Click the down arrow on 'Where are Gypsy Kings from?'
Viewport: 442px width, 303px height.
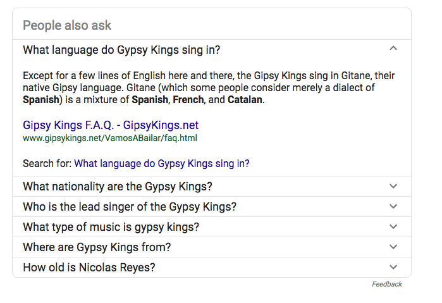tap(393, 247)
